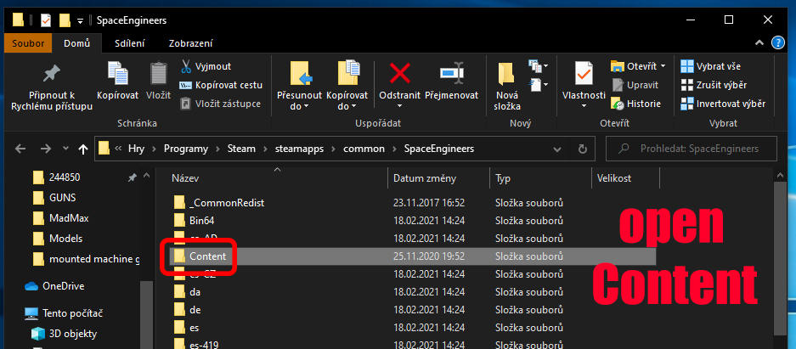This screenshot has height=349, width=796.
Task: Go up one folder level
Action: [x=82, y=149]
